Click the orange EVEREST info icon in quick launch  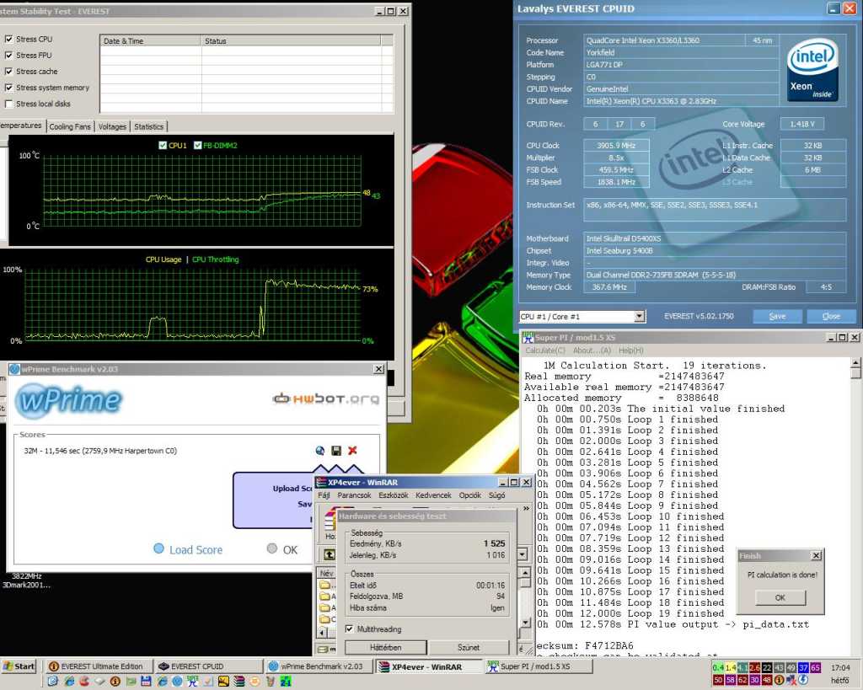coord(115,682)
